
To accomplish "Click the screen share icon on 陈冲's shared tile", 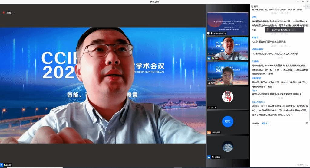I will (x=209, y=33).
